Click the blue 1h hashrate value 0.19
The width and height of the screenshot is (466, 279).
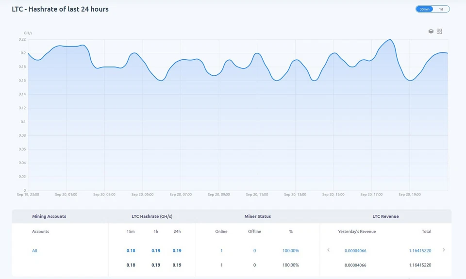tap(156, 250)
